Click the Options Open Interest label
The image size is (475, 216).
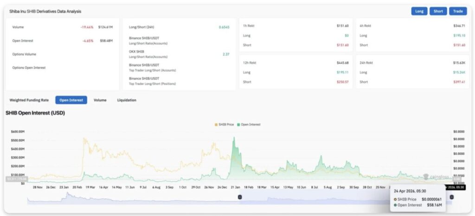tap(29, 68)
